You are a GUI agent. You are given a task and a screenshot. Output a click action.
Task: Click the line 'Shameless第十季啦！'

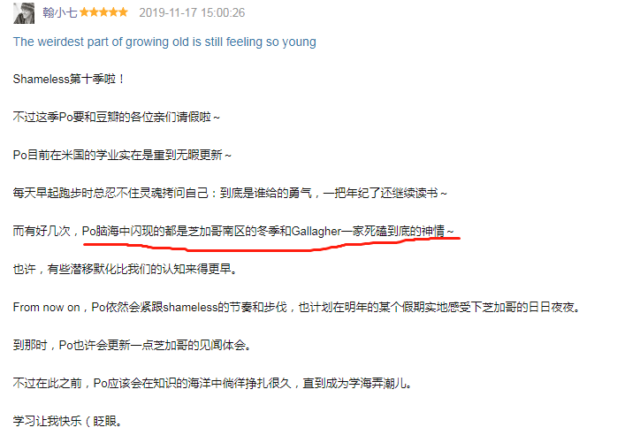tap(69, 79)
